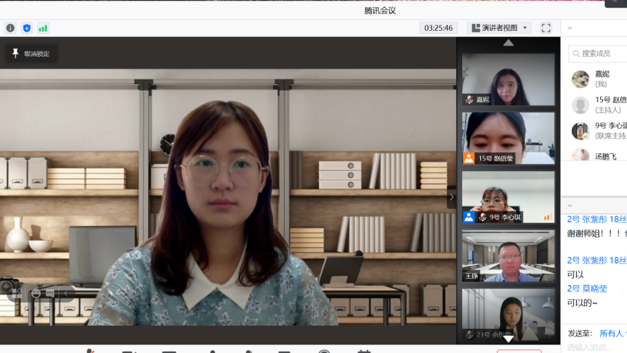The height and width of the screenshot is (353, 627).
Task: Click chat message 可以
Action: pyautogui.click(x=575, y=275)
